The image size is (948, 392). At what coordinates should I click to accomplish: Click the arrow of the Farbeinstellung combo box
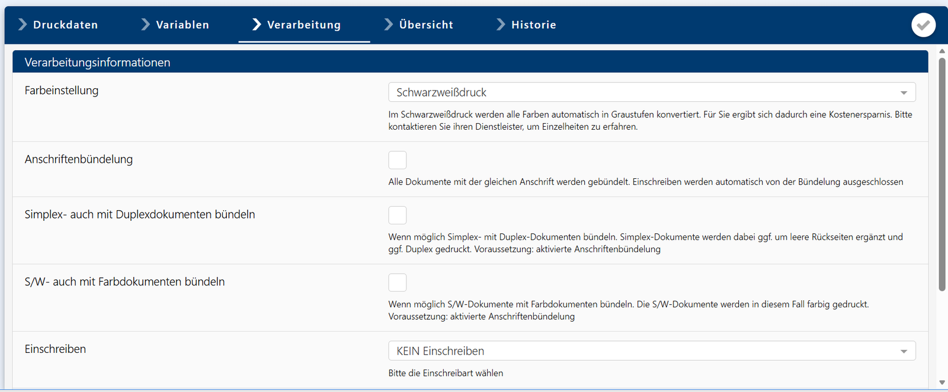click(x=904, y=93)
